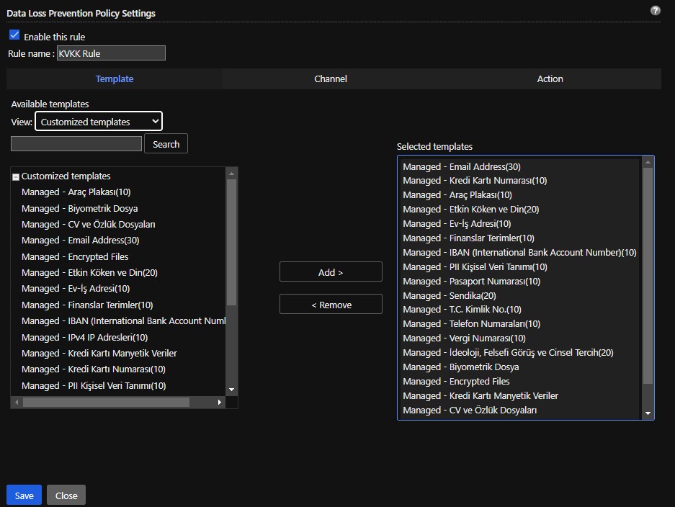
Task: Click the < Remove button
Action: tap(331, 305)
